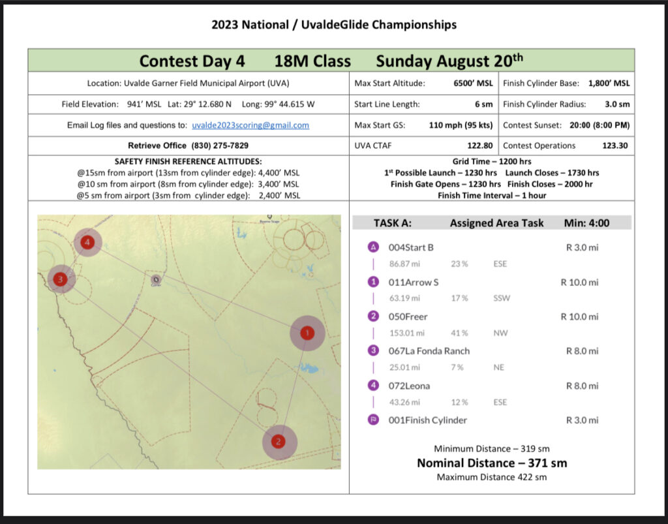The width and height of the screenshot is (668, 524).
Task: Select the 050Freer turnpoint name
Action: (x=408, y=316)
